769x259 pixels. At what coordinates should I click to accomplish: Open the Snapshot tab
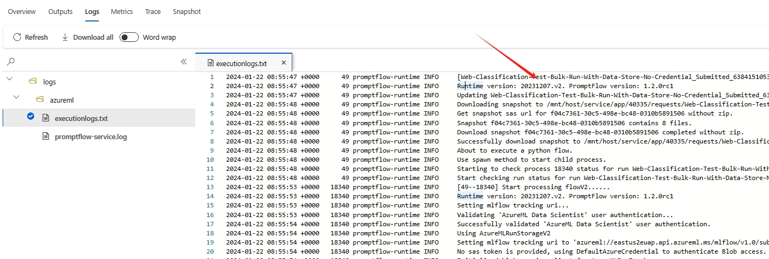(x=187, y=11)
